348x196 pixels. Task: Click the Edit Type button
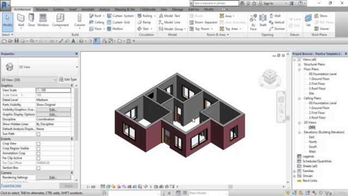[x=68, y=79]
